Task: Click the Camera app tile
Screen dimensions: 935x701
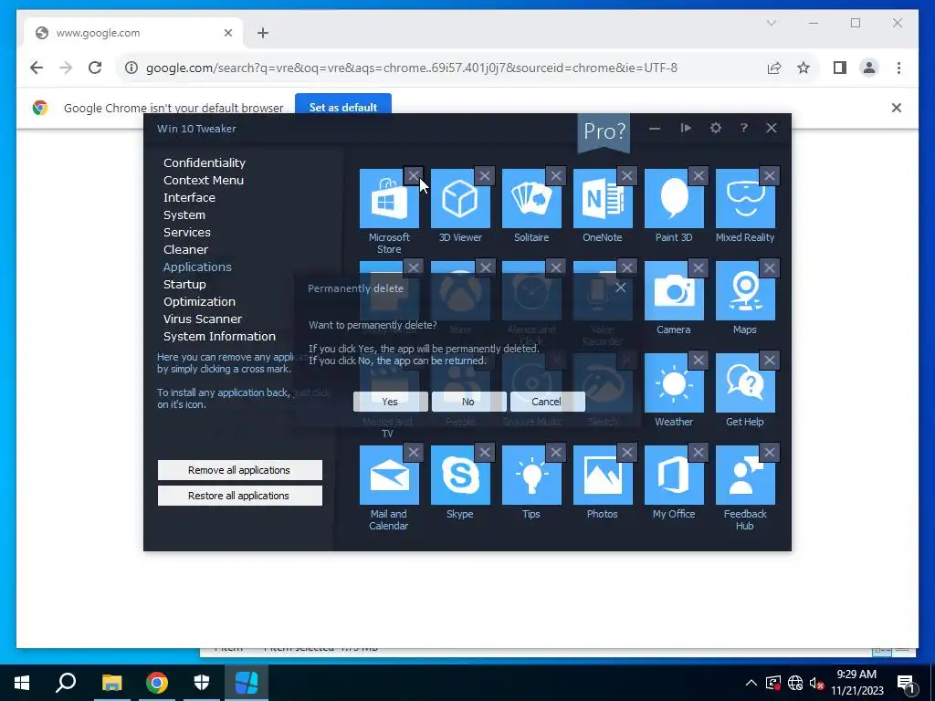Action: click(x=674, y=291)
